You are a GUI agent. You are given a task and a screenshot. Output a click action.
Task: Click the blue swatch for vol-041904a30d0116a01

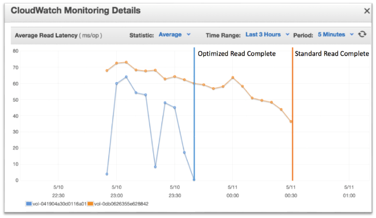coord(29,204)
